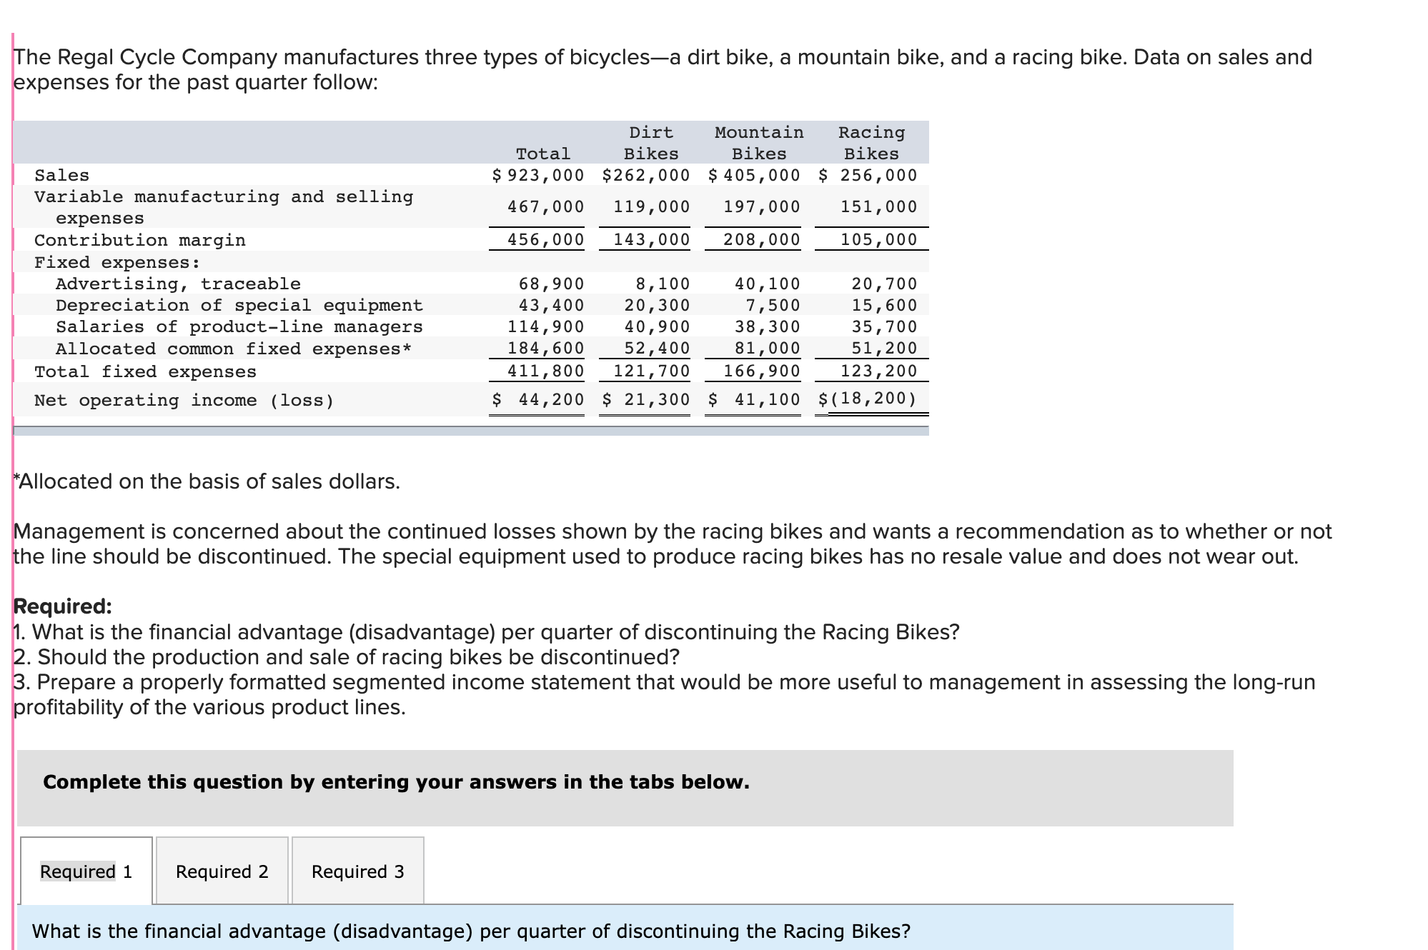Click the Depreciation of special equipment label

click(239, 305)
